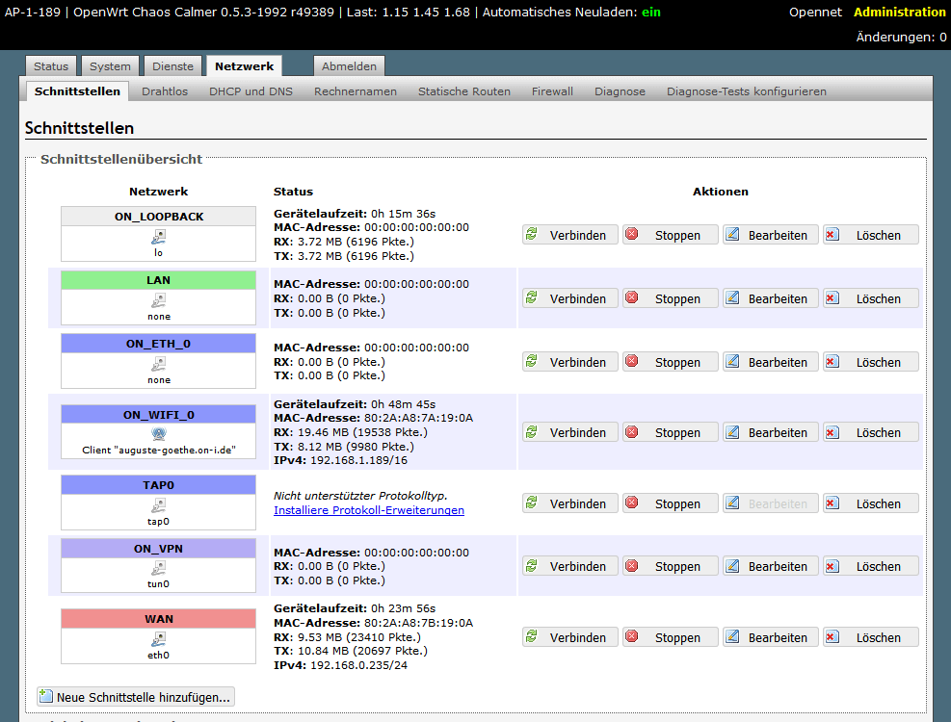
Task: Follow 'Installiere Protokoll-Erweiterungen' link
Action: pos(368,510)
